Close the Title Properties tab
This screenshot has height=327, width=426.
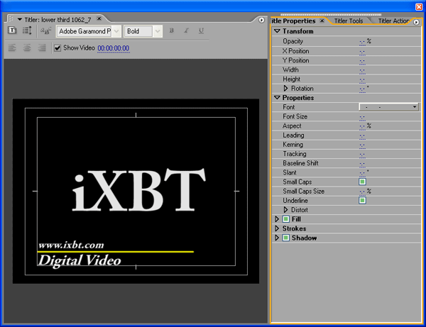click(322, 21)
